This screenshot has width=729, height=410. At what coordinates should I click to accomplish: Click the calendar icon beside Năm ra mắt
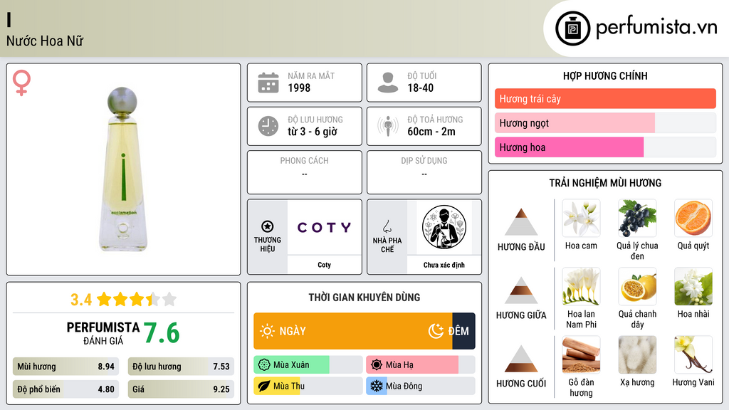point(268,83)
